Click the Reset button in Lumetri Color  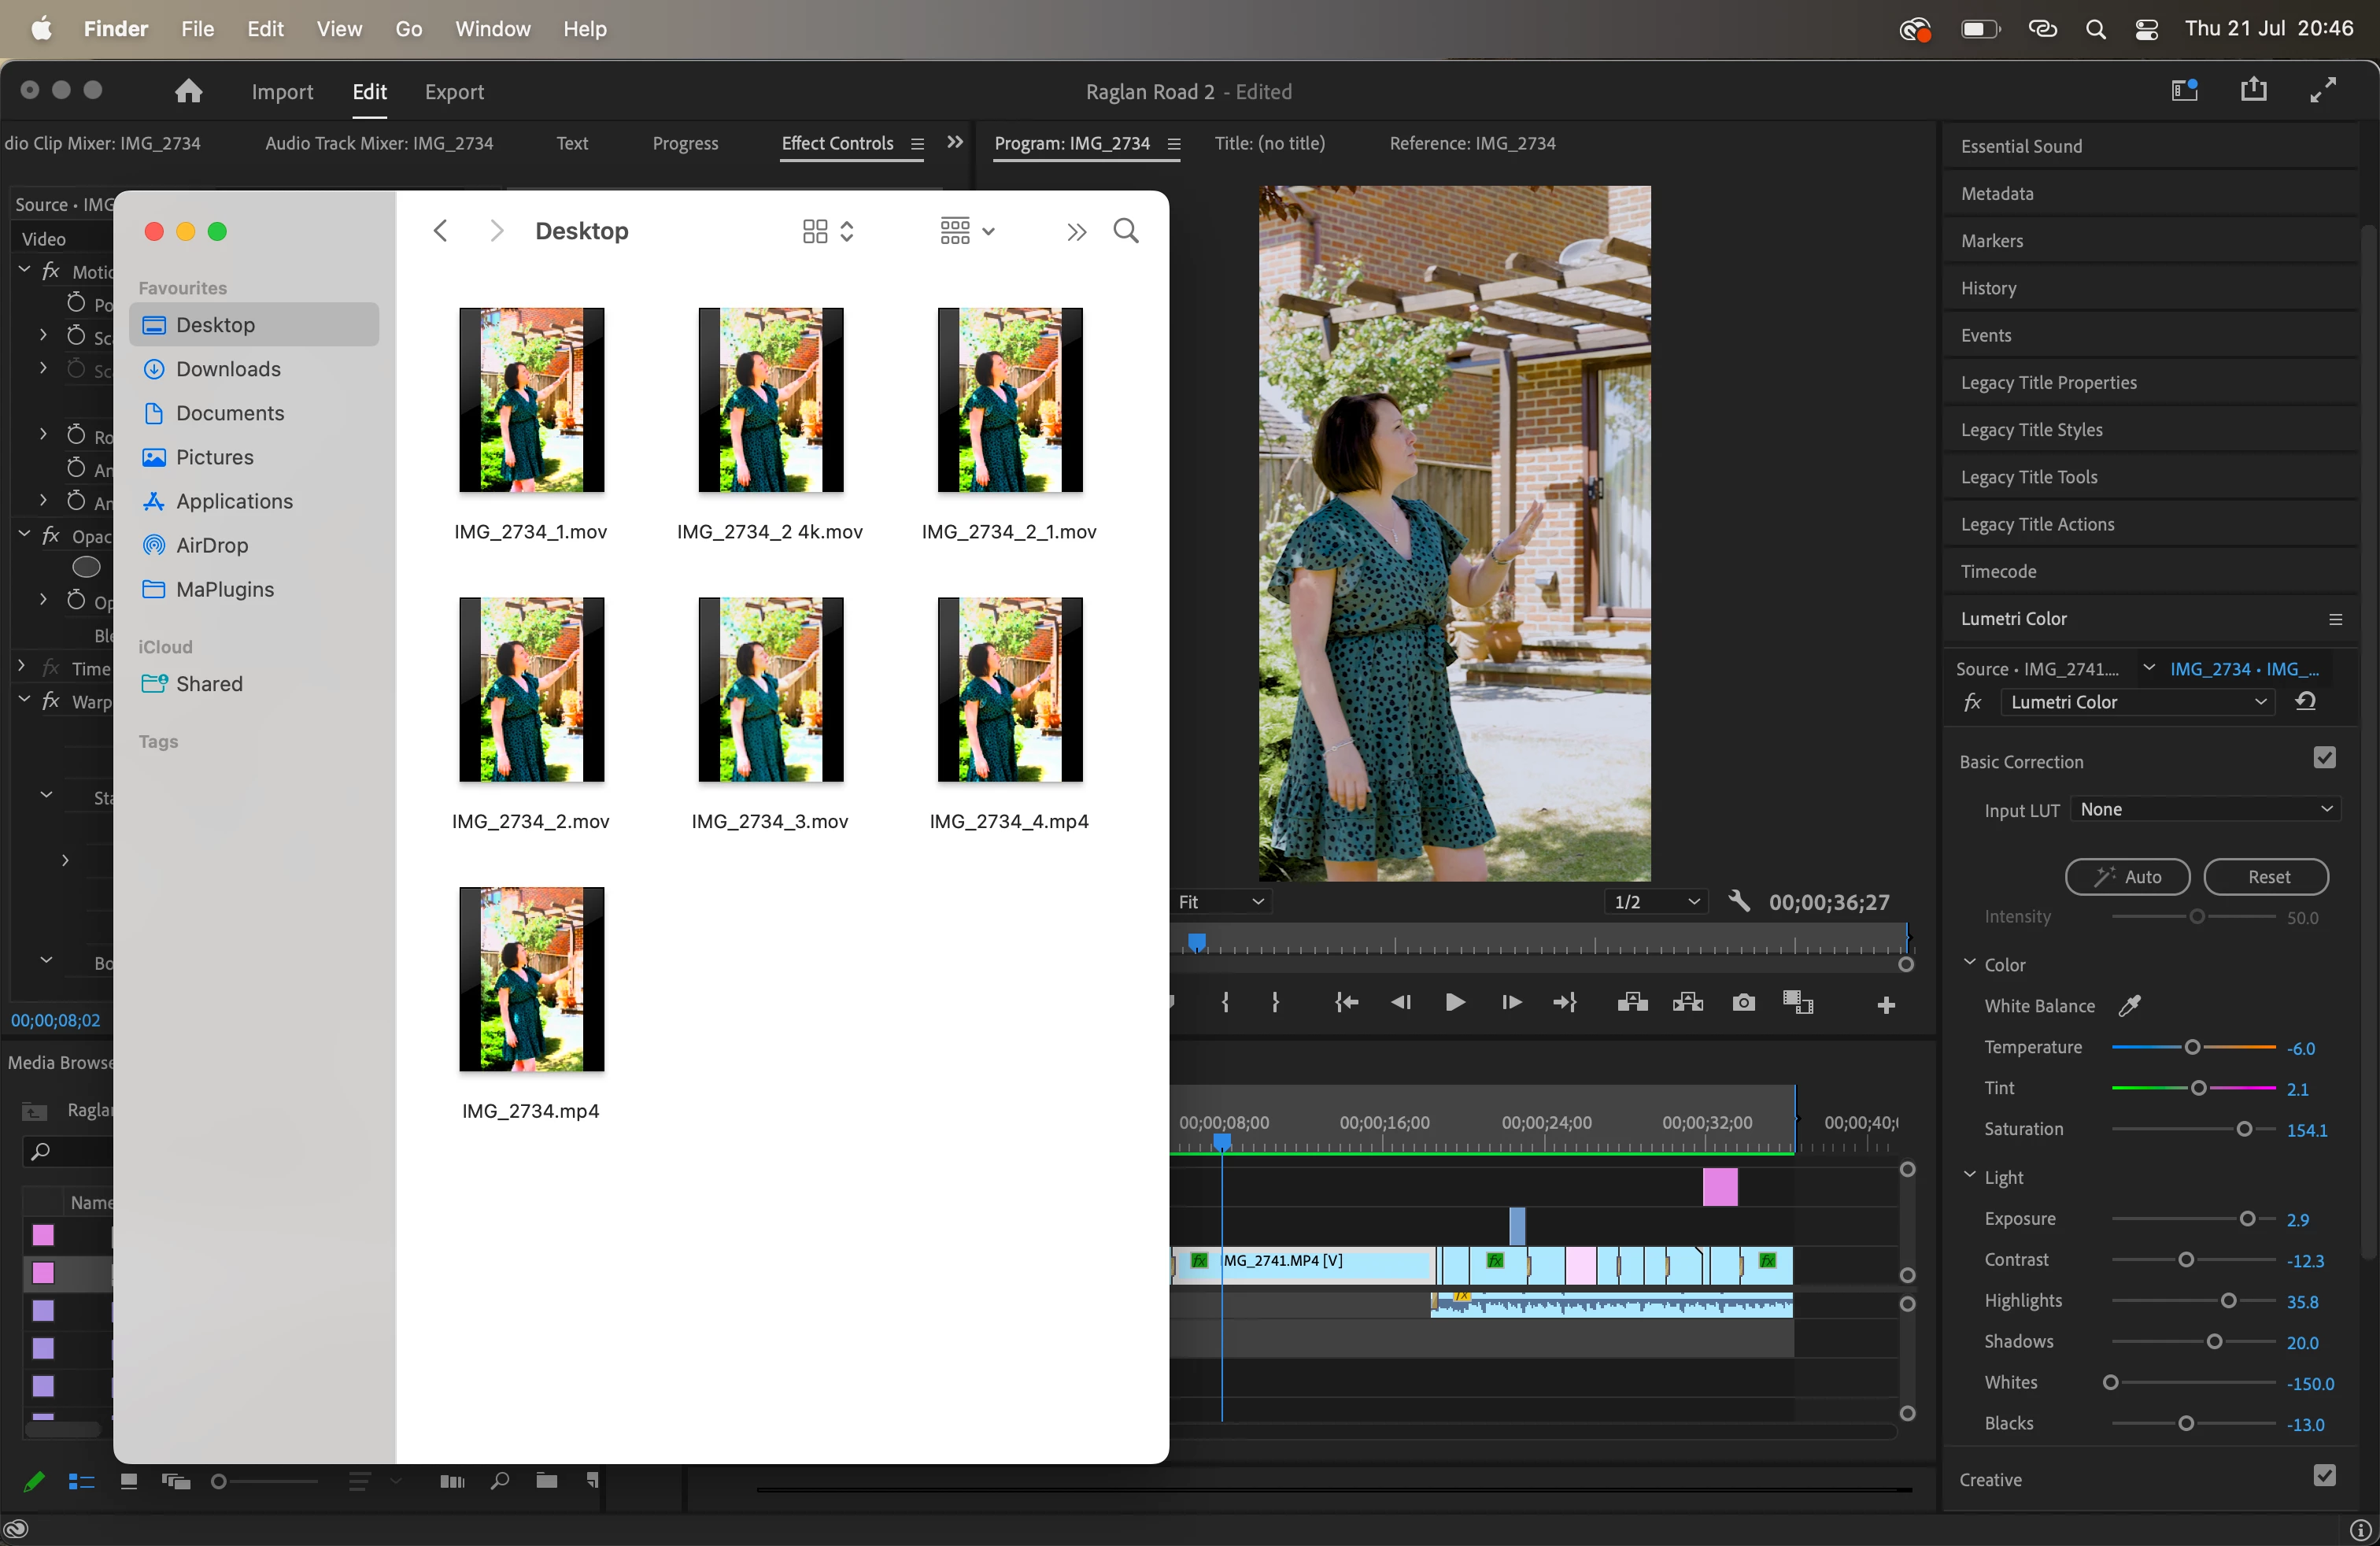(x=2266, y=877)
